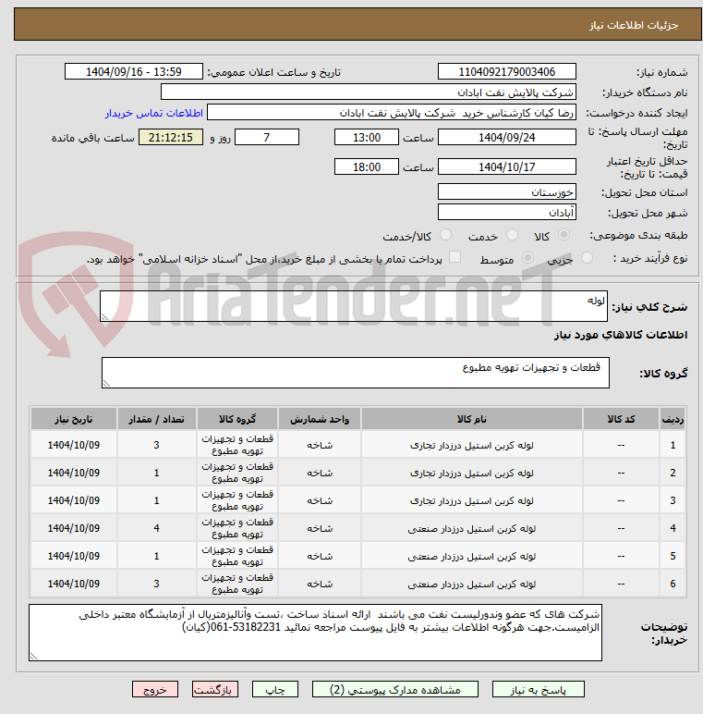
Task: Select the متوسط purchase type radio
Action: click(527, 258)
